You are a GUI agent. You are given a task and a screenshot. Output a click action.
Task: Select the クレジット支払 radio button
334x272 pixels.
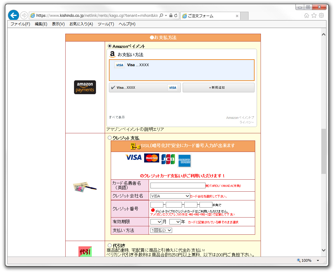point(110,138)
